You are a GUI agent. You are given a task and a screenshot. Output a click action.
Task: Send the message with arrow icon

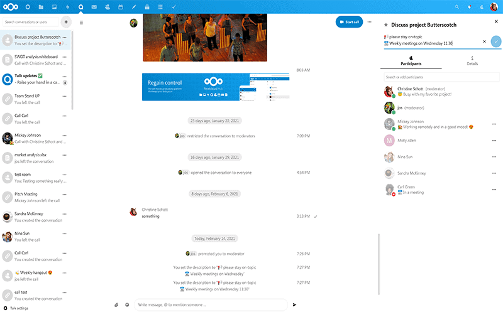[294, 305]
